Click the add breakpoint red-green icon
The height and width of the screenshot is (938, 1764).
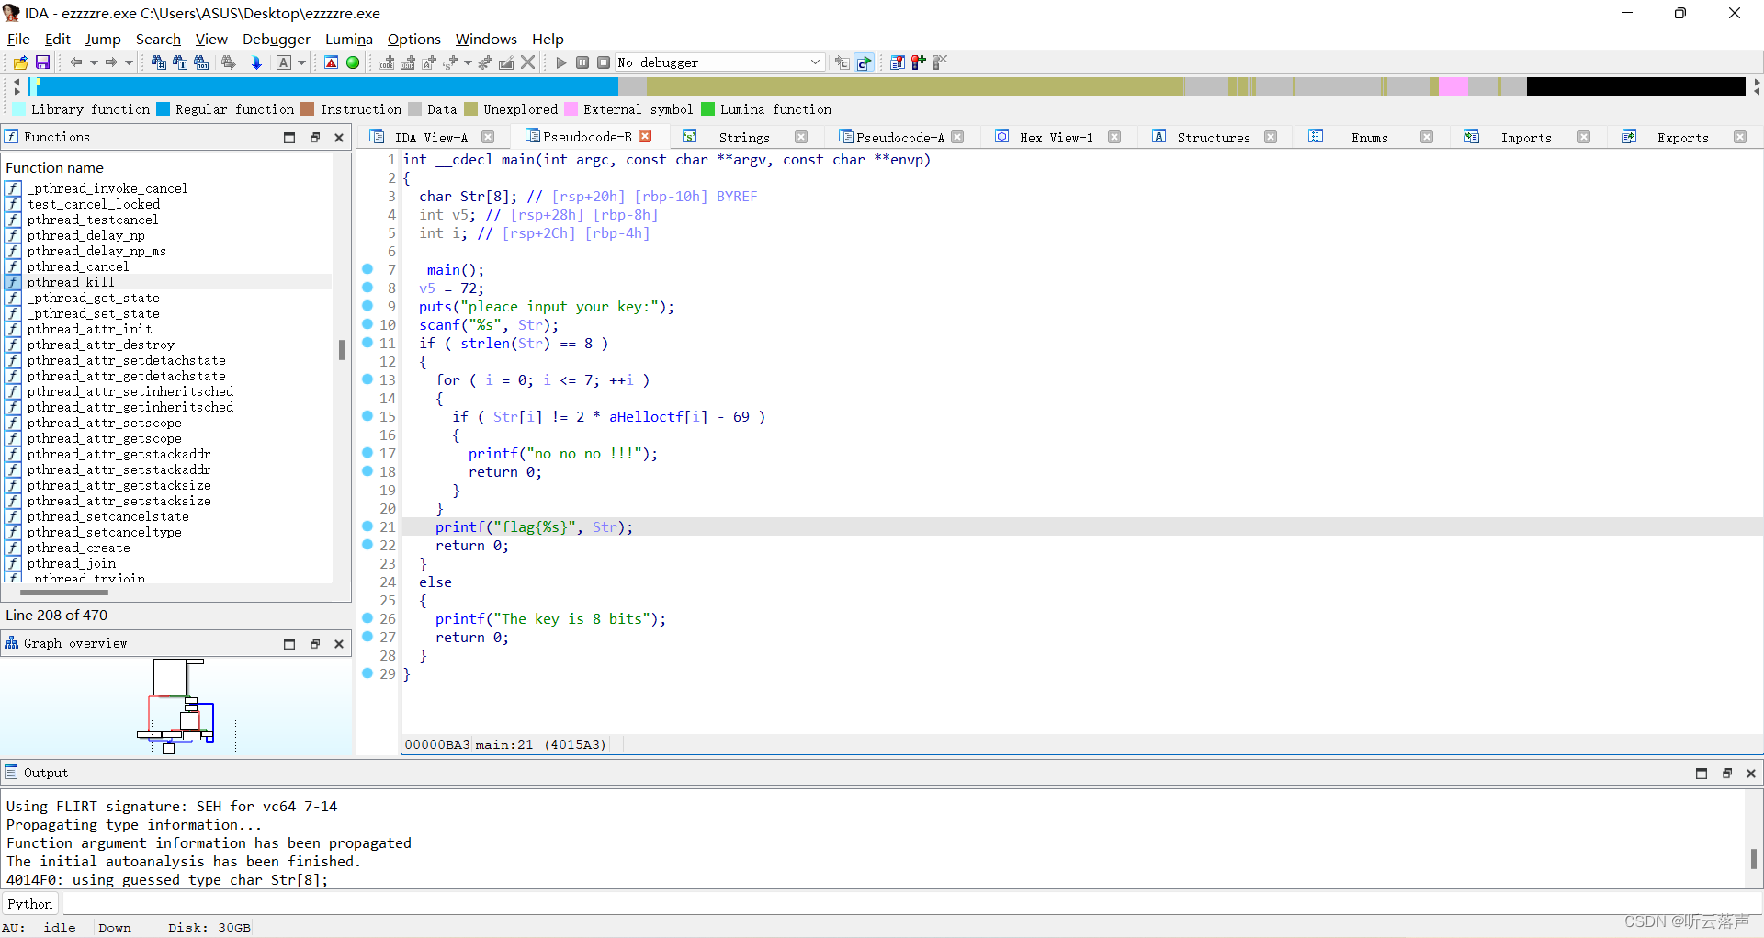coord(919,62)
